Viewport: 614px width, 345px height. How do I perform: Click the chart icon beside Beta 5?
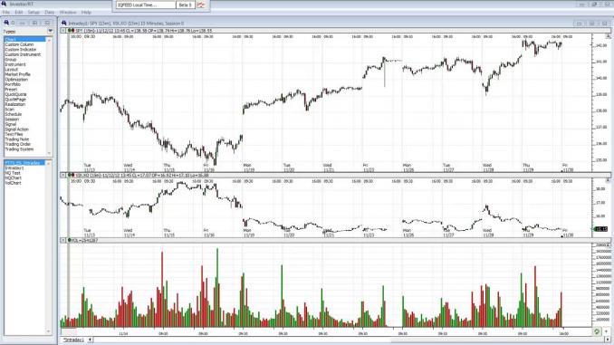point(201,5)
